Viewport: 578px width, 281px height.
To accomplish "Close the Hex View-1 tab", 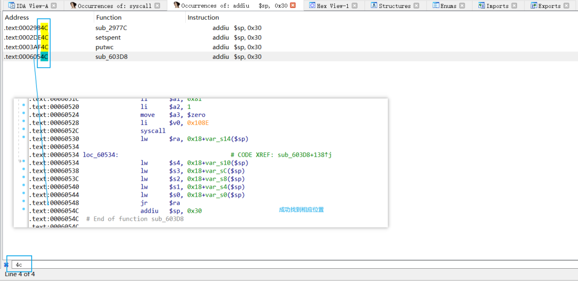I will tap(355, 5).
